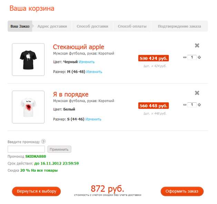
Task: Increase quantity of Стекающий apple shirt
Action: [199, 57]
